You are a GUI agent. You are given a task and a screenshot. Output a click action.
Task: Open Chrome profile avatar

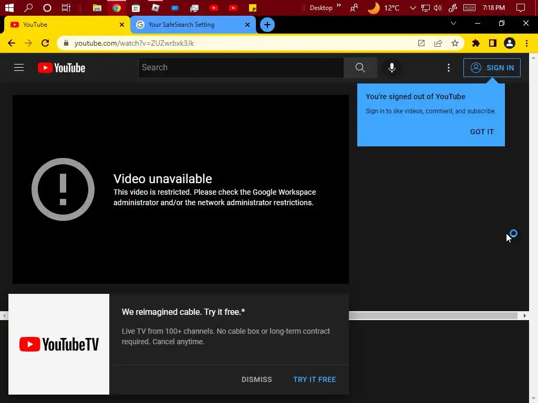coord(509,43)
